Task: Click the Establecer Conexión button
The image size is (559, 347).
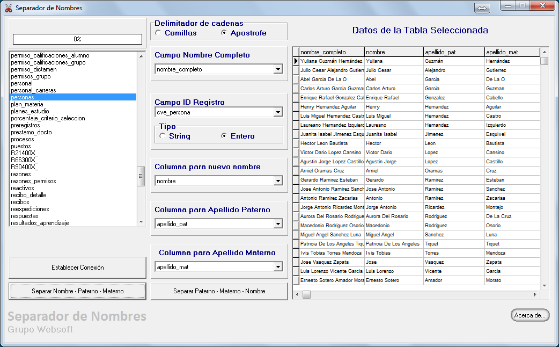Action: tap(77, 268)
